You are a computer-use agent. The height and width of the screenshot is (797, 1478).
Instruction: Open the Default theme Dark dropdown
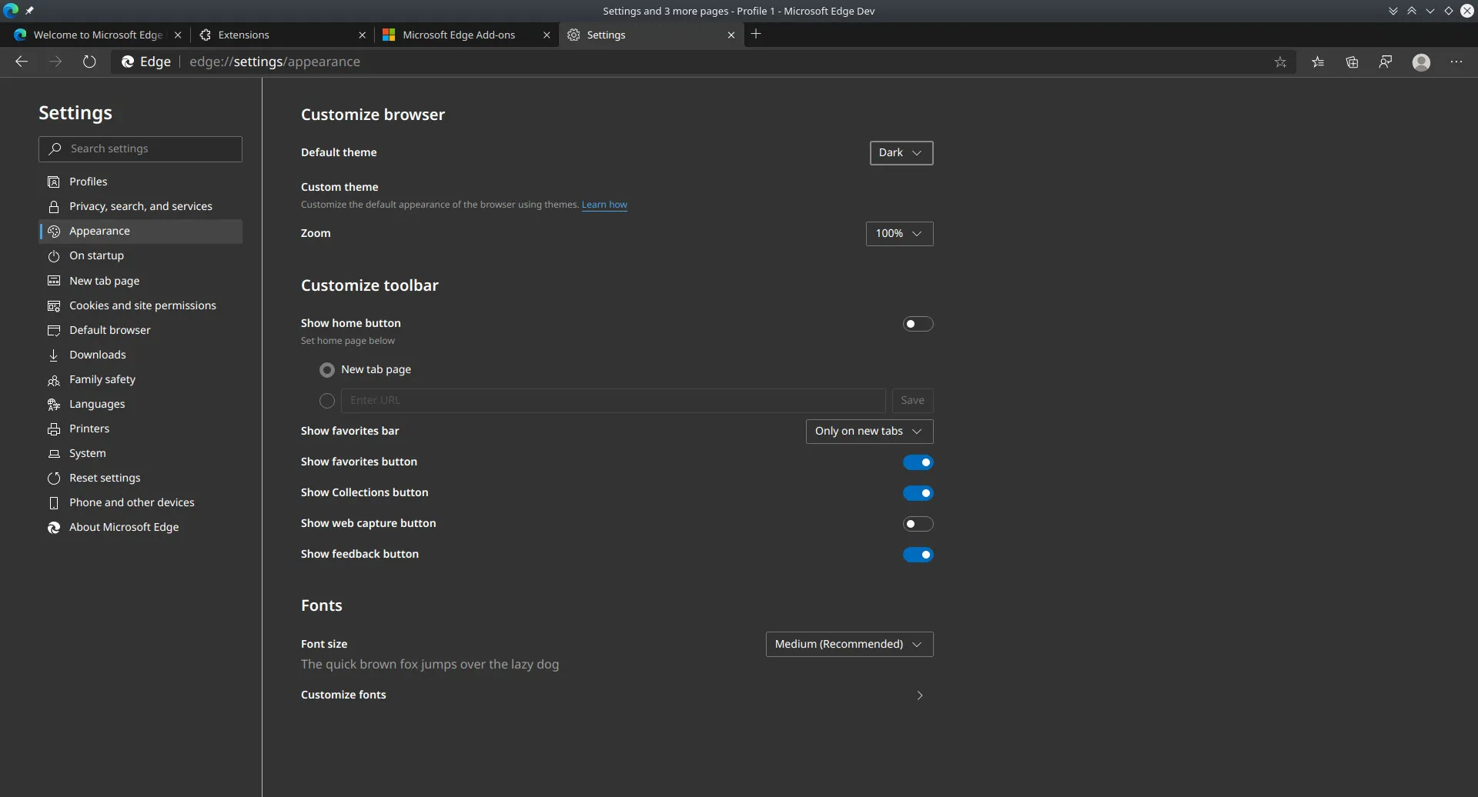pyautogui.click(x=901, y=153)
